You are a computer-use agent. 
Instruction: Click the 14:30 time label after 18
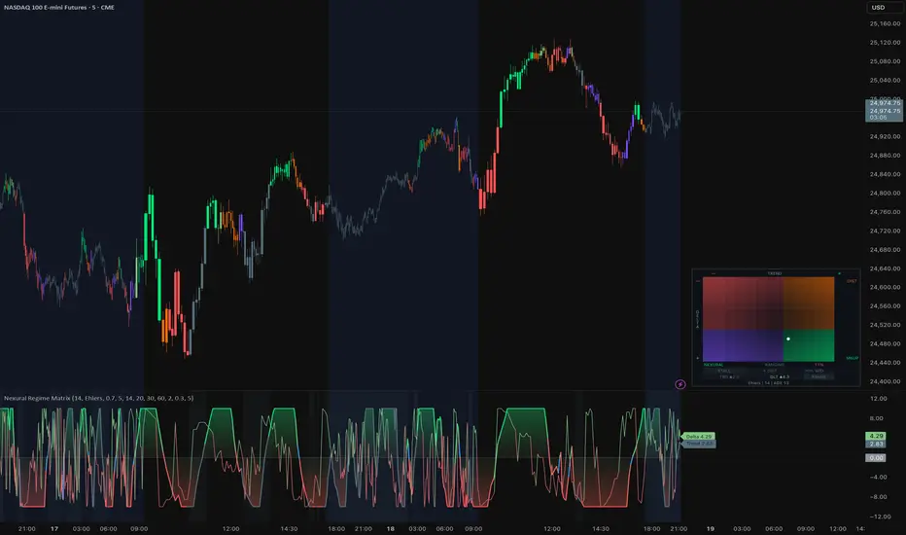pyautogui.click(x=601, y=528)
